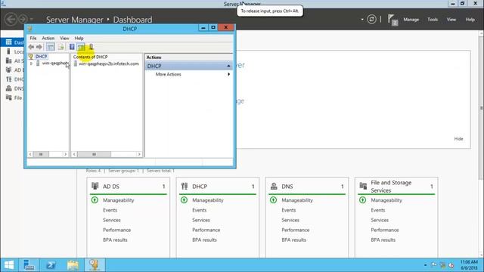Select AD DS in Server Manager sidebar
The image size is (484, 272).
[14, 70]
